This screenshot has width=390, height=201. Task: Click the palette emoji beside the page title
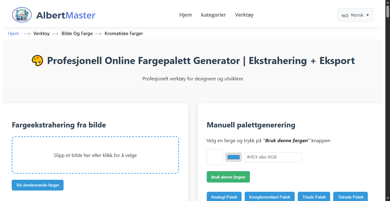click(x=37, y=60)
